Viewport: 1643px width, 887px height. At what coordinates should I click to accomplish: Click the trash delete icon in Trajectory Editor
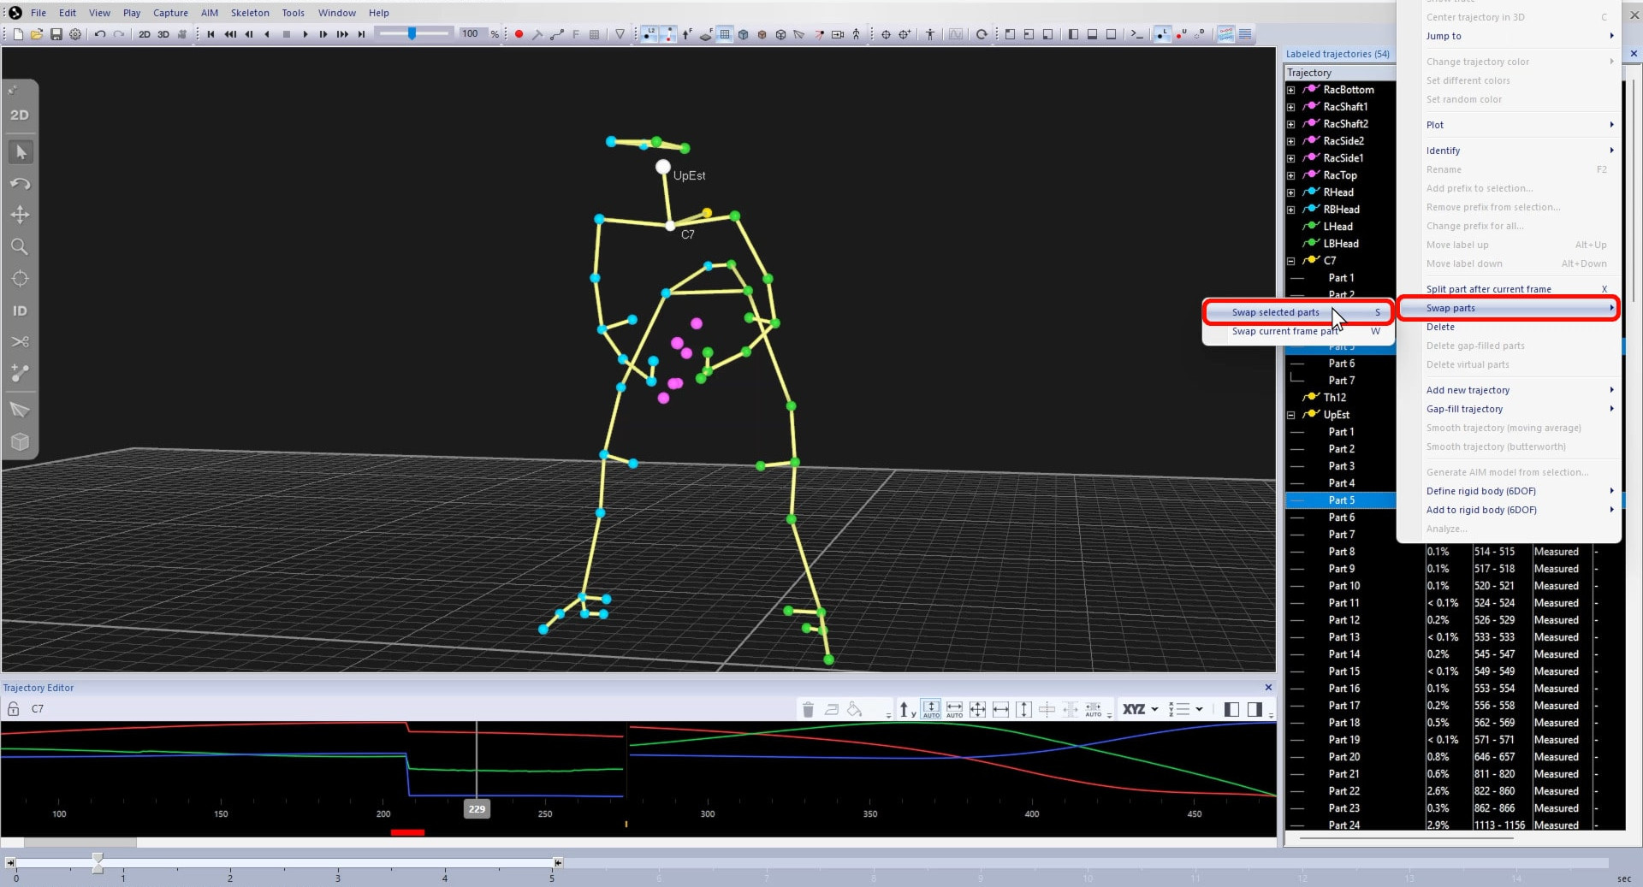coord(808,709)
